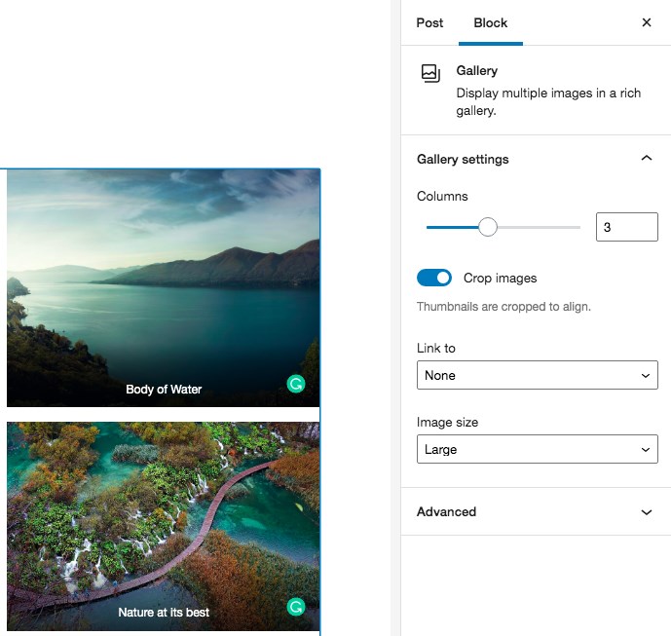
Task: Click the 'Crop images' label
Action: click(x=500, y=279)
